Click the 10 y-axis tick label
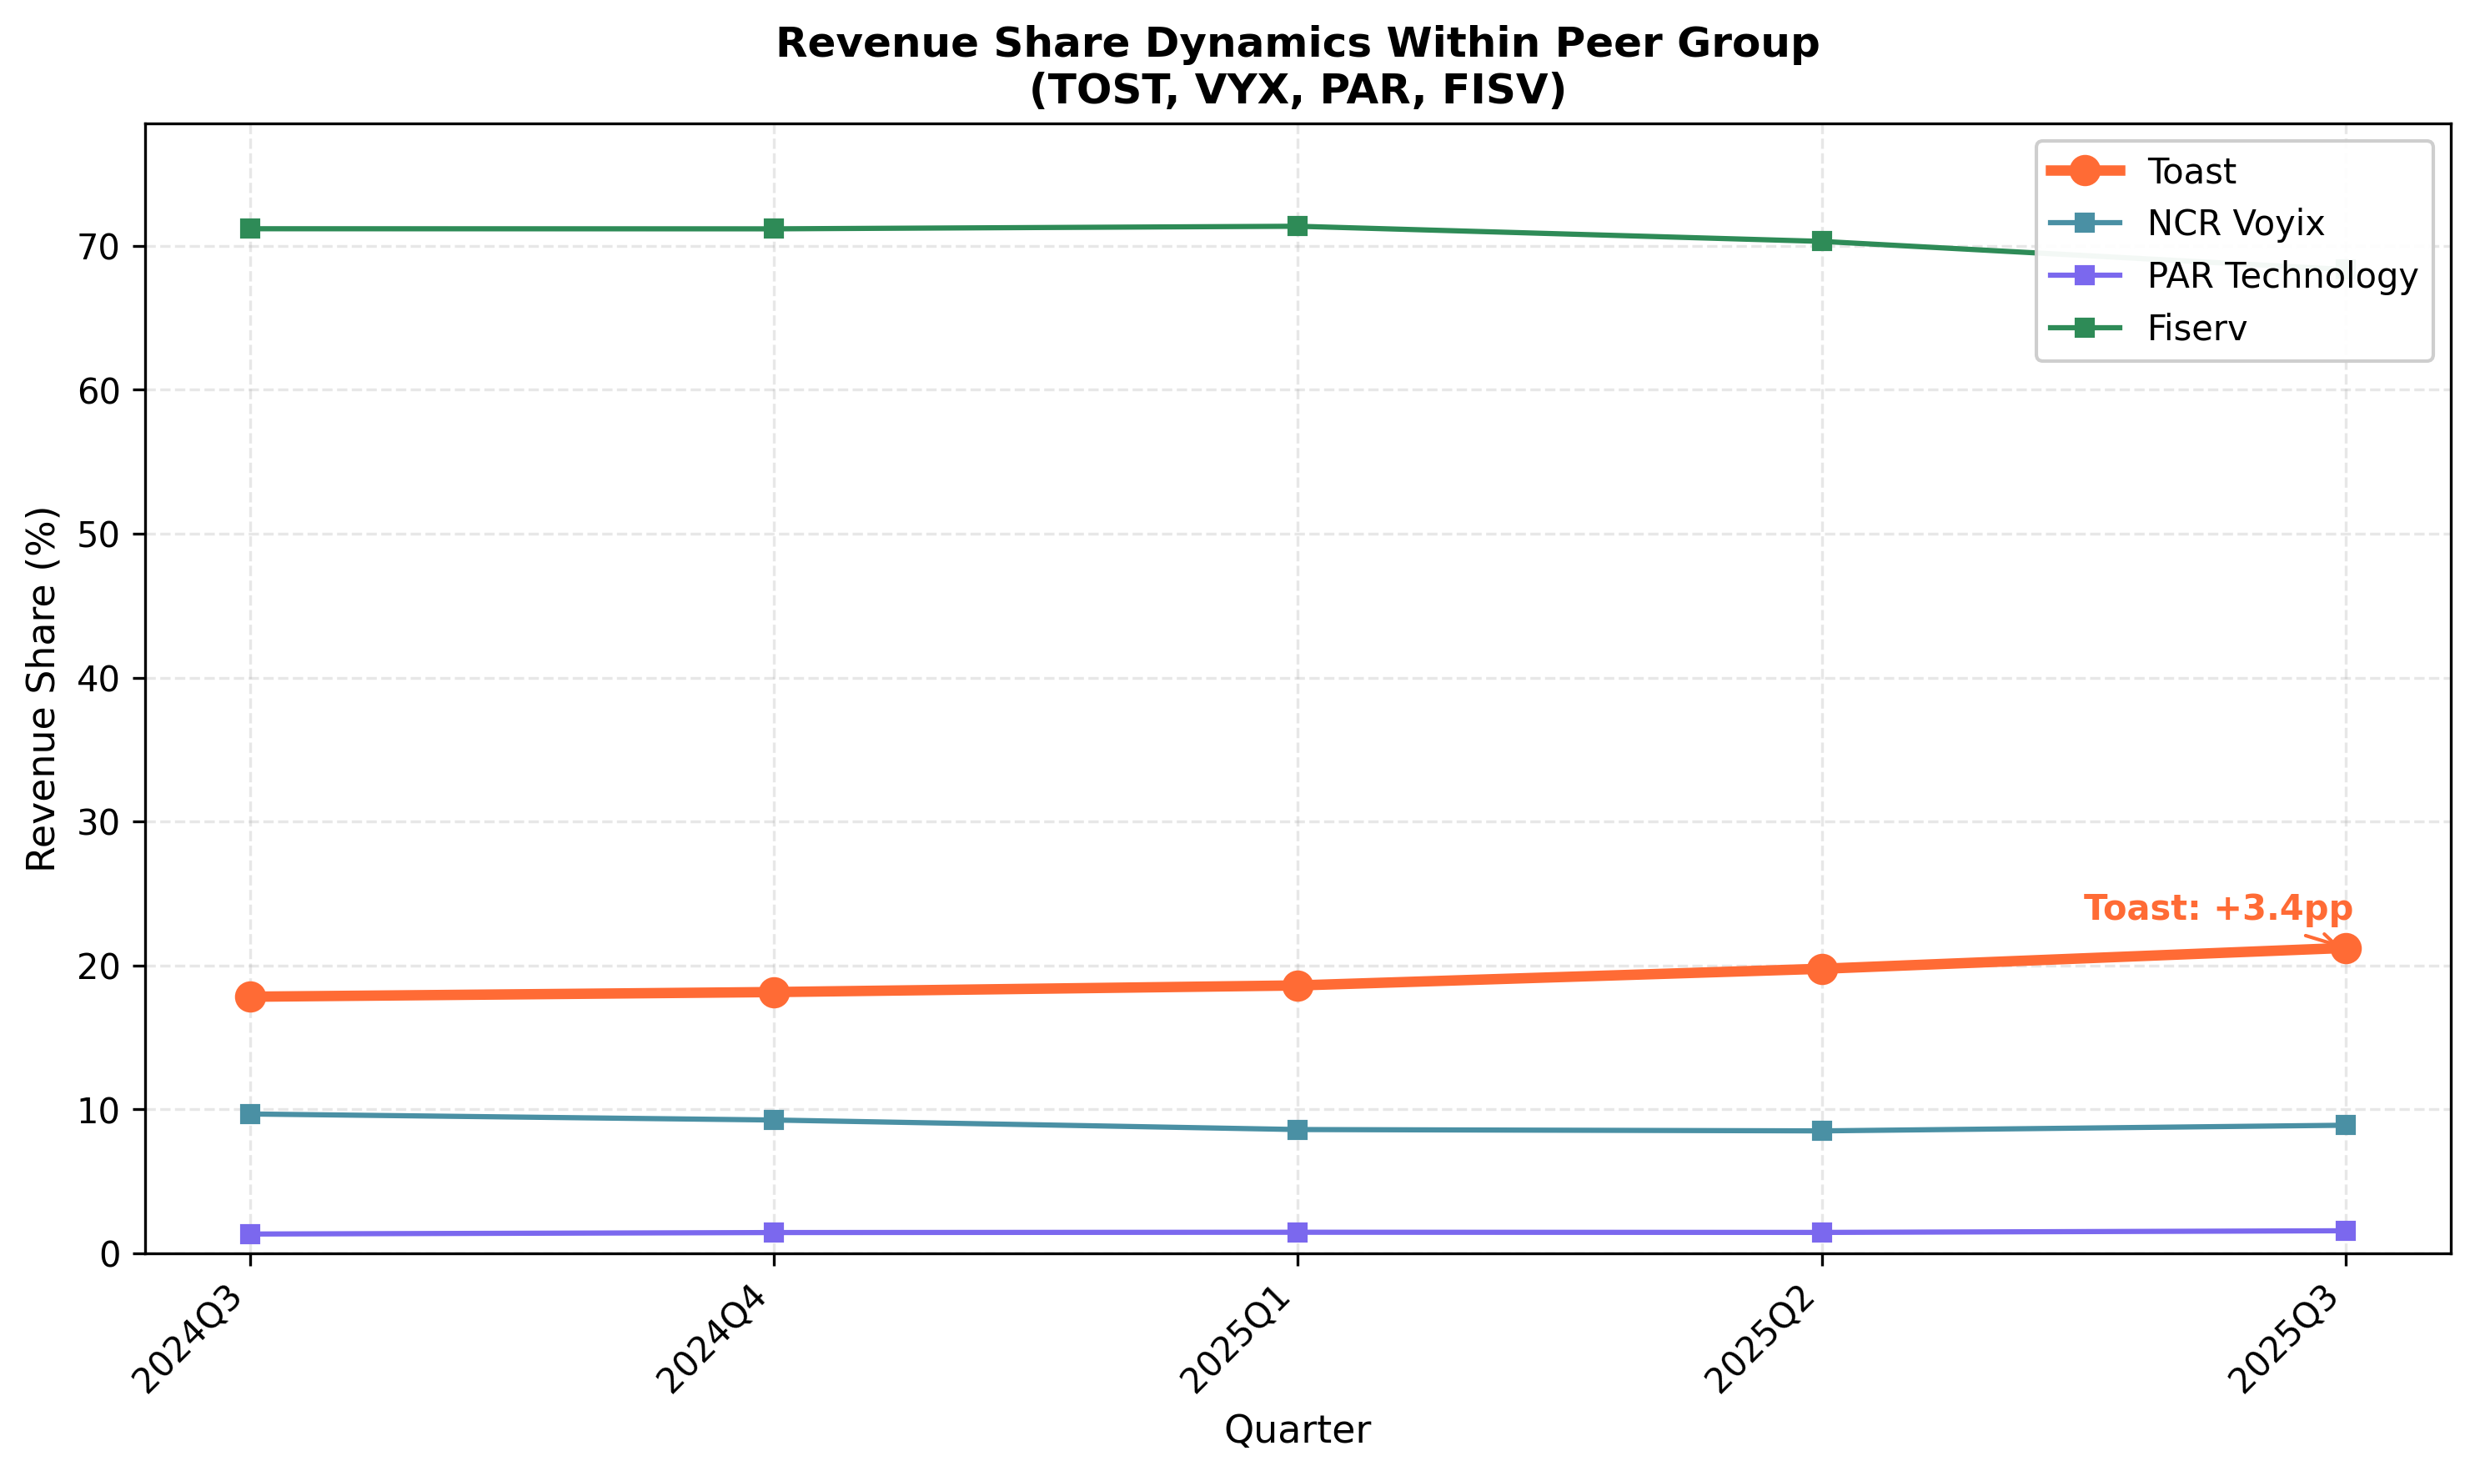The image size is (2475, 1476). point(98,1110)
